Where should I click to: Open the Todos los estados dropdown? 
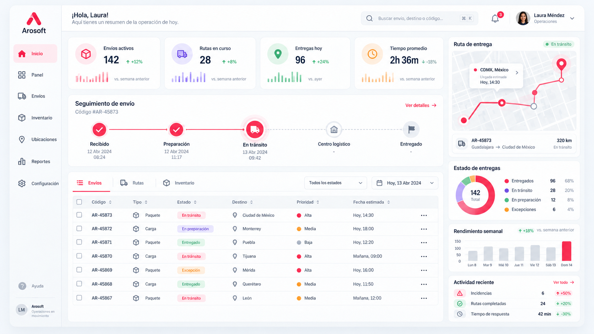335,183
